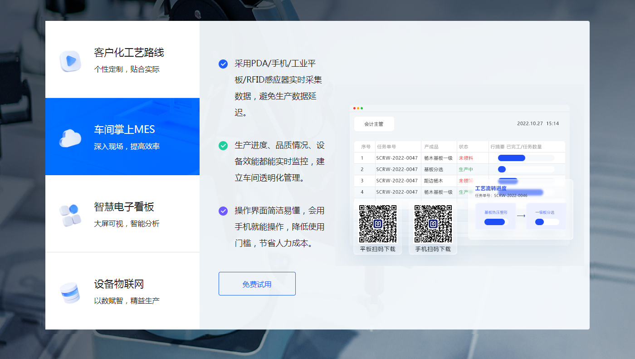This screenshot has height=359, width=635.
Task: Click the 基板分选 row in the task table
Action: pyautogui.click(x=433, y=169)
